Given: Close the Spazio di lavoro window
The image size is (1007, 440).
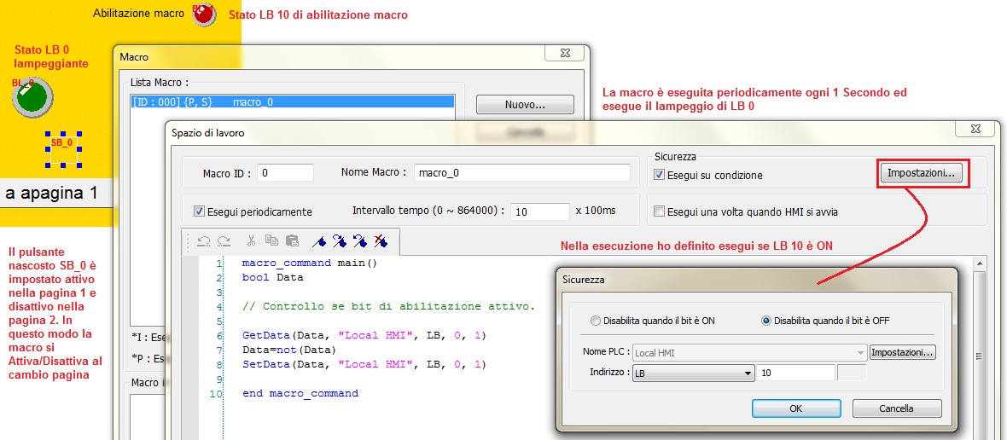Looking at the screenshot, I should (x=976, y=130).
